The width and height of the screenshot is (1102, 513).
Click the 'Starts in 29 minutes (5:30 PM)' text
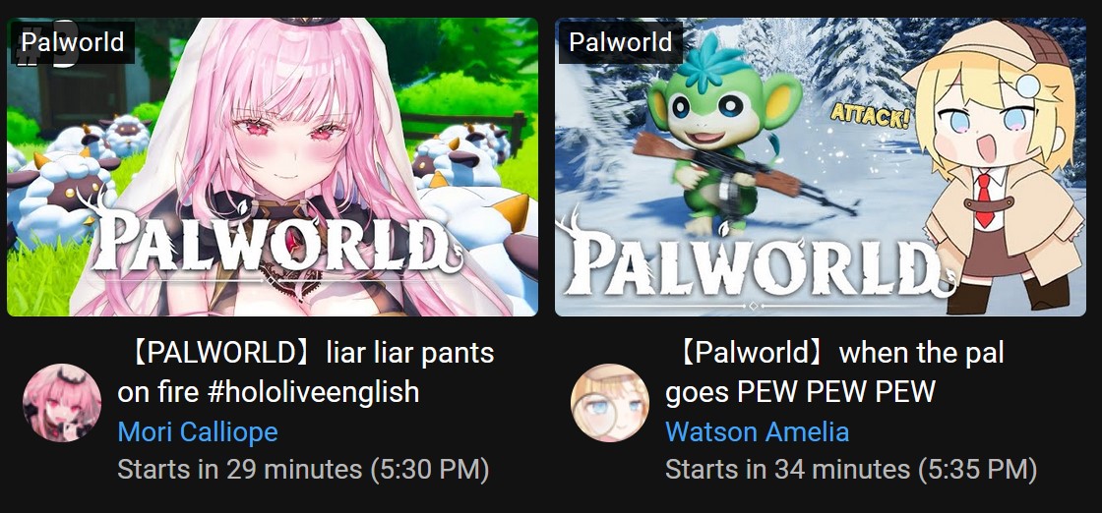point(303,469)
